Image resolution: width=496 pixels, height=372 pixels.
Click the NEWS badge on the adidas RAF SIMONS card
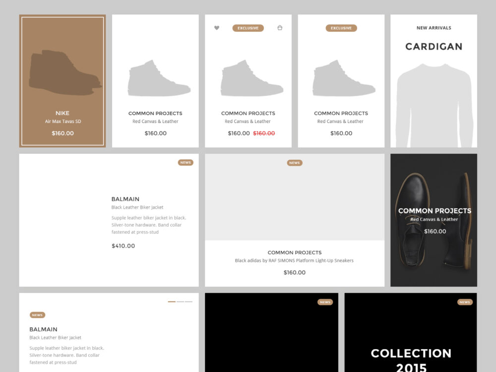(x=295, y=163)
